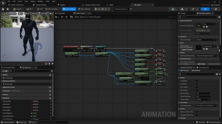Expand the AnimGraph tree item
This screenshot has width=222, height=124.
point(1,84)
